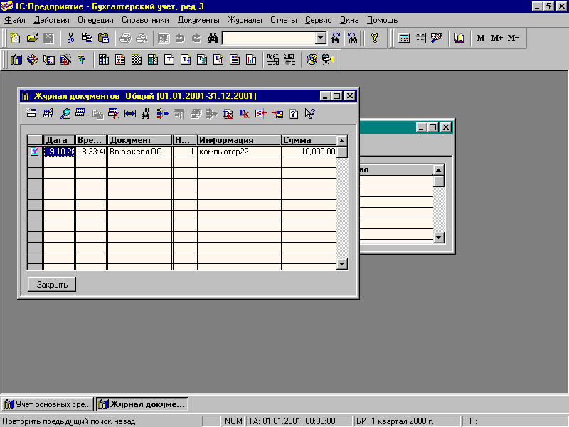This screenshot has height=427, width=569.
Task: Click the БИ: 1 квартал 2000 г. status entry
Action: pyautogui.click(x=407, y=421)
